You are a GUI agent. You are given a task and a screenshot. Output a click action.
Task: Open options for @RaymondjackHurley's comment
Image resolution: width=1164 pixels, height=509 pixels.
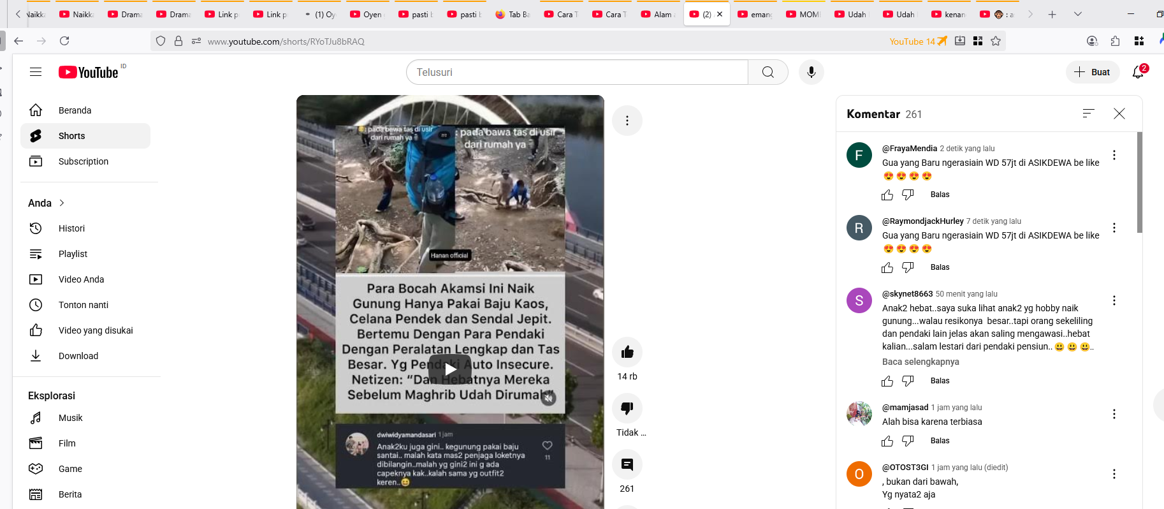pyautogui.click(x=1114, y=228)
